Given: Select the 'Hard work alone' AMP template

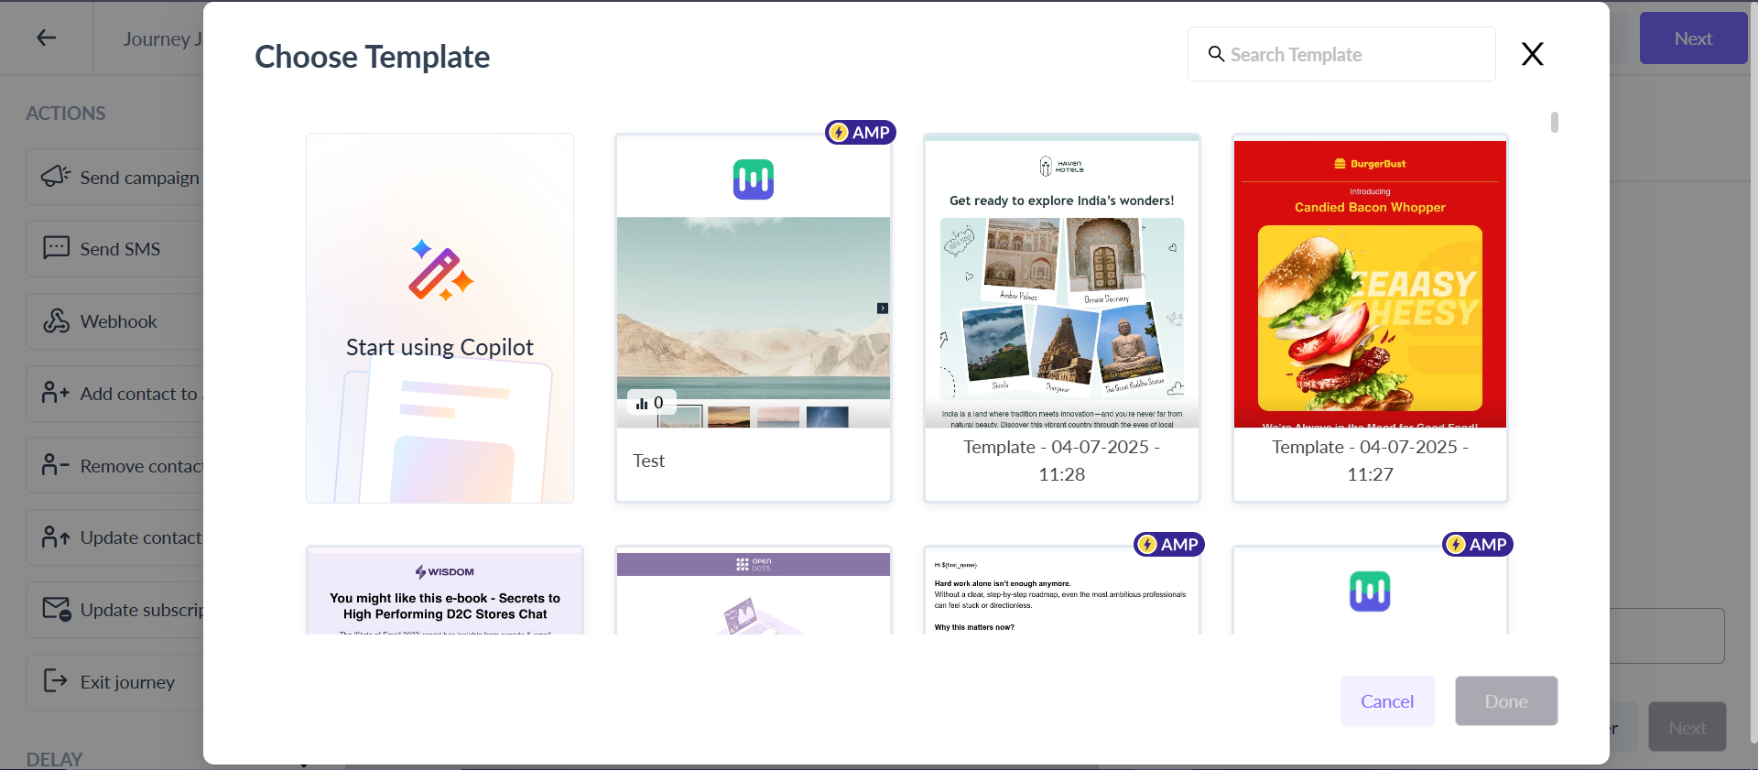Looking at the screenshot, I should coord(1062,591).
